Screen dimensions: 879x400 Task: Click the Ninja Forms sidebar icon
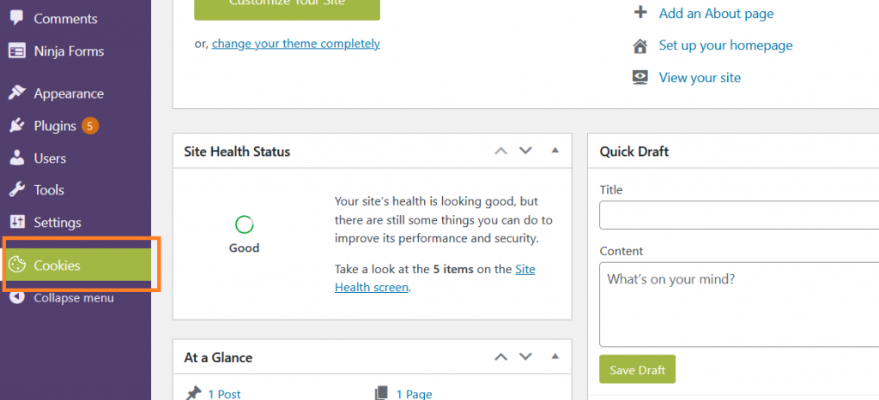tap(17, 51)
